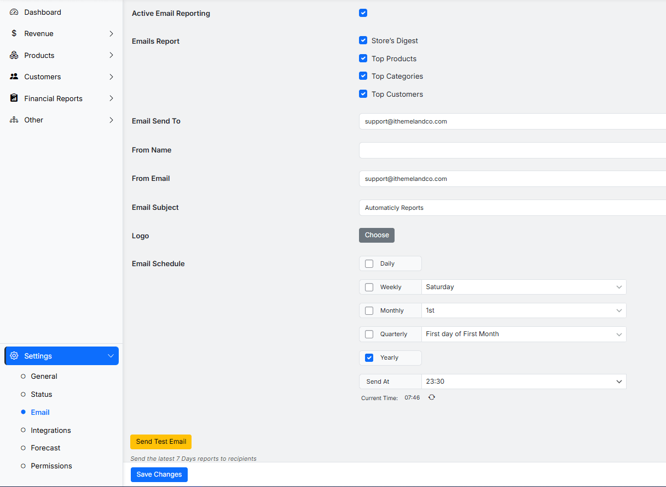
Task: Click Choose to select a logo
Action: (x=377, y=235)
